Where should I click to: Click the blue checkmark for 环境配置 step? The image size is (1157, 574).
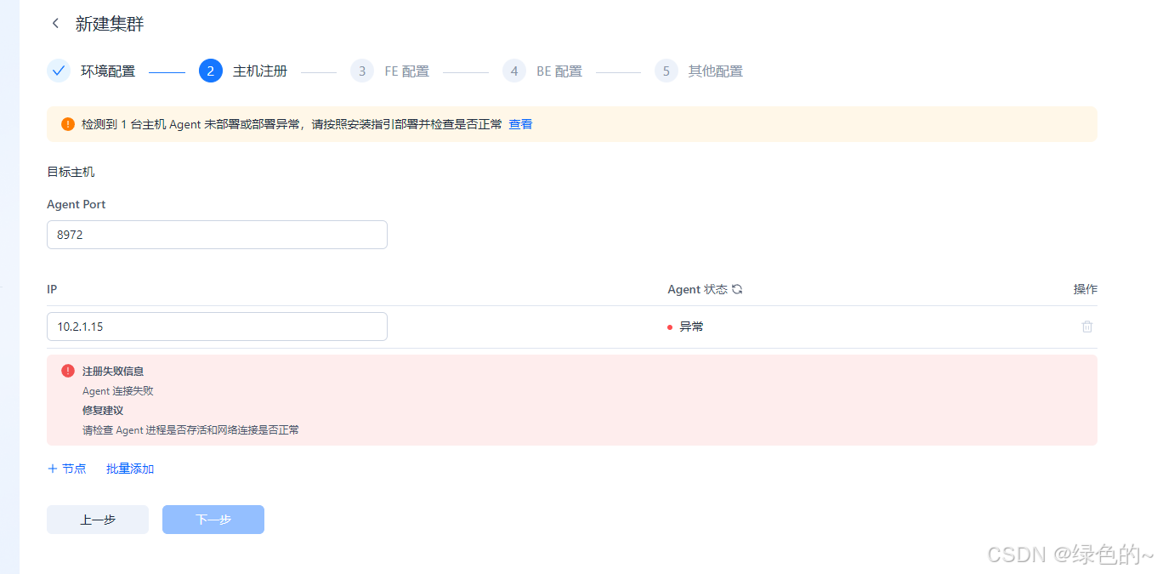(58, 71)
